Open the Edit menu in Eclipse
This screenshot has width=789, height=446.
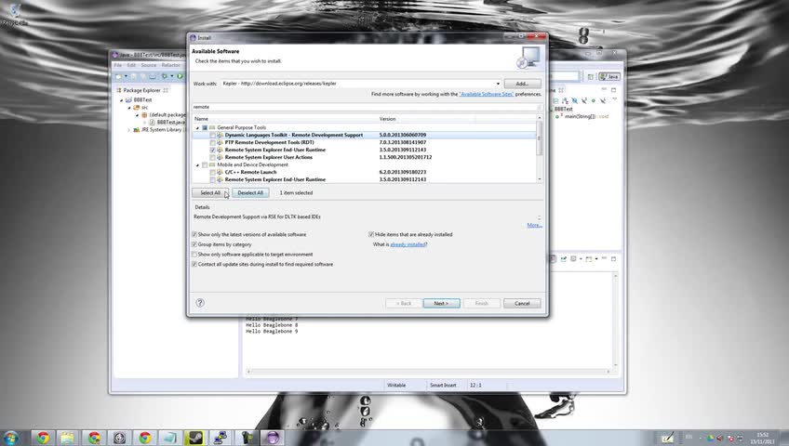(131, 65)
